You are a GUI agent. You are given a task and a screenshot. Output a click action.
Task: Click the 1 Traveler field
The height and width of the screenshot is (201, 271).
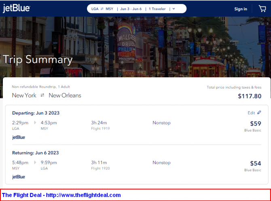tap(157, 9)
